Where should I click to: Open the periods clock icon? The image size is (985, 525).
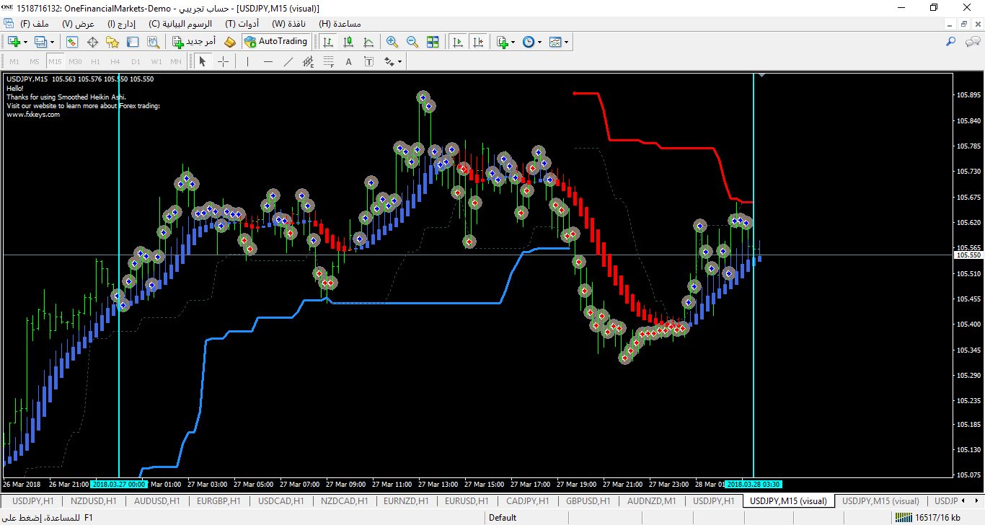click(x=529, y=42)
